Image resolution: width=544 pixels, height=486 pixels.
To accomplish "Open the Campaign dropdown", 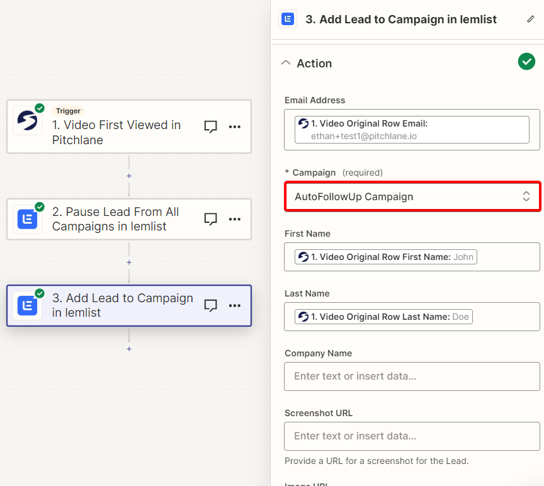I will pos(412,196).
